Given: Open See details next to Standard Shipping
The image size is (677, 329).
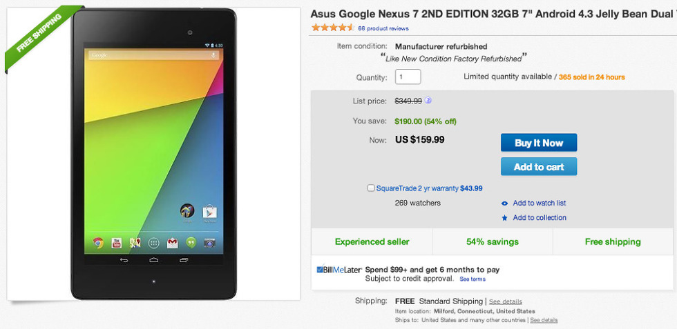Looking at the screenshot, I should (506, 301).
